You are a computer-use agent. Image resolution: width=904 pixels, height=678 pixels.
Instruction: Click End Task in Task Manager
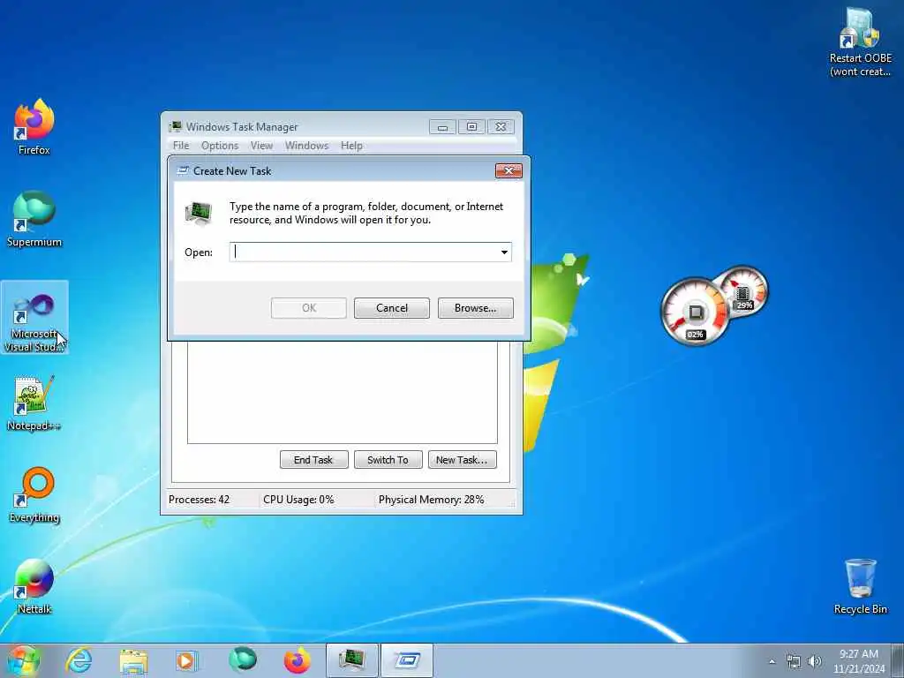[313, 459]
